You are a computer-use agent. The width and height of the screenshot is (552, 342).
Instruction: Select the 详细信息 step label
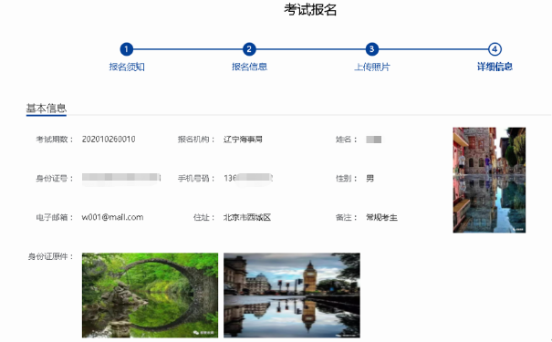(x=495, y=67)
